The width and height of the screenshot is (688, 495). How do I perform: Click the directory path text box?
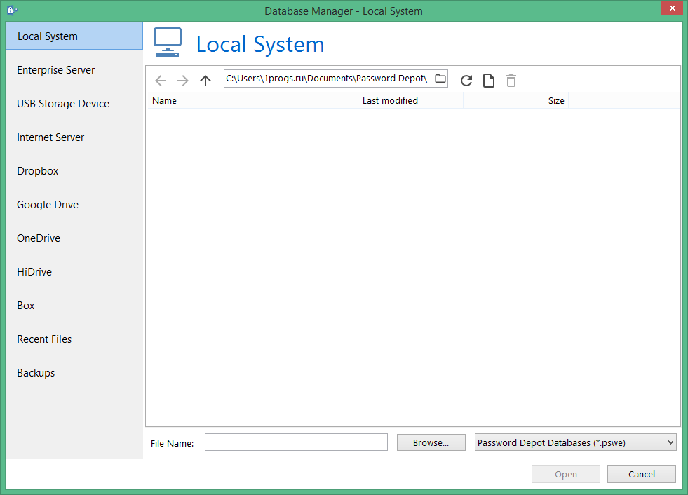click(x=326, y=79)
